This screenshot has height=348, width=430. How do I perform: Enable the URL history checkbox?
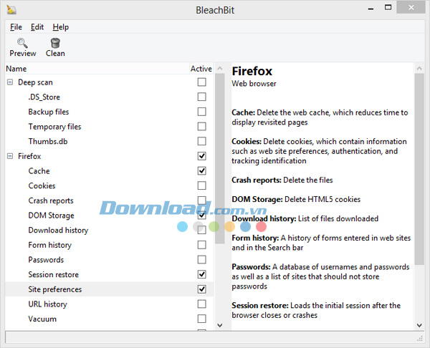click(x=202, y=304)
